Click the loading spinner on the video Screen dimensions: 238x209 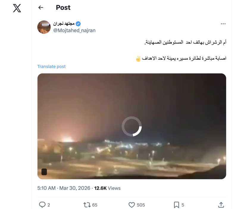132,126
